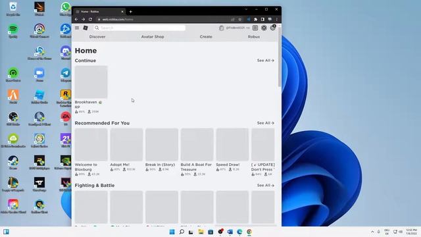This screenshot has height=237, width=421.
Task: Switch to the Create tab
Action: coord(206,37)
